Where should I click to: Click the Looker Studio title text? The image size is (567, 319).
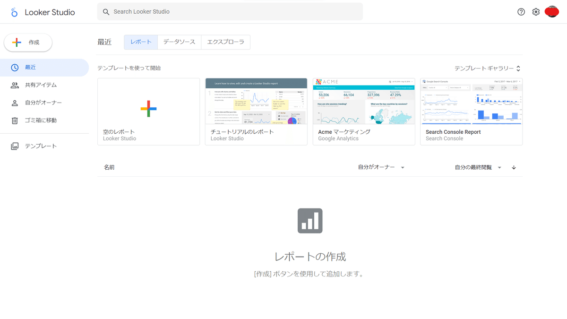click(50, 12)
